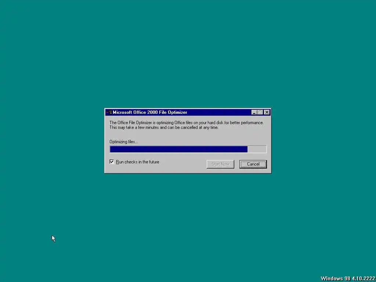Click the greyed-out Start Now button
Screen dimensions: 376x282
tap(220, 164)
